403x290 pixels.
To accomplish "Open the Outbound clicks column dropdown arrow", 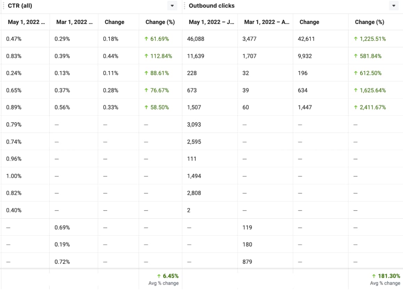I will click(x=394, y=6).
